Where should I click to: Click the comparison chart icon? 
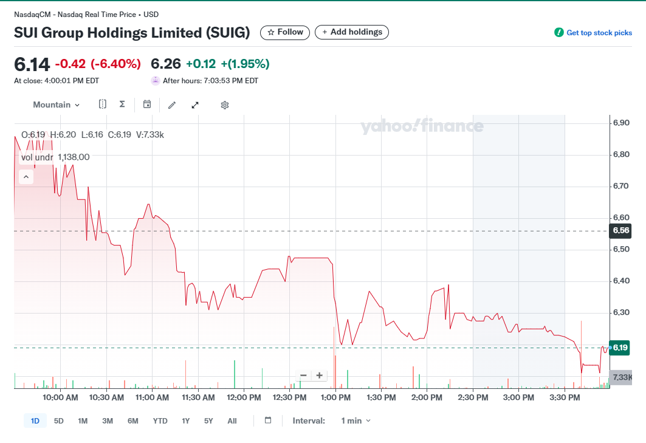[103, 105]
